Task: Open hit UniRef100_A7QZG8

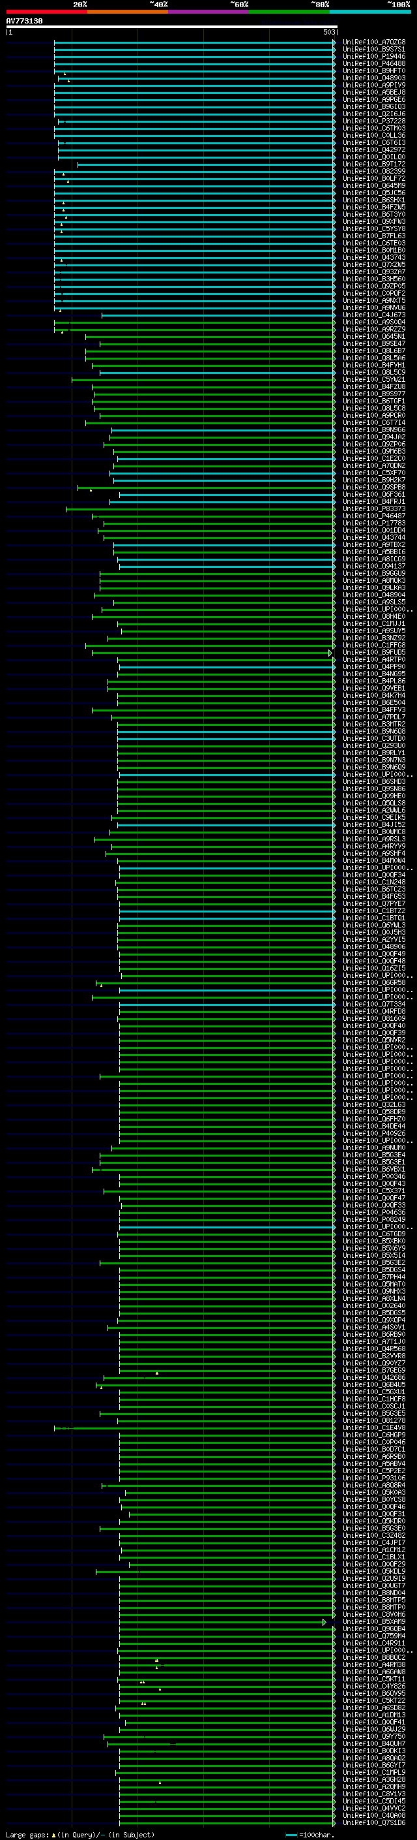Action: pos(373,42)
